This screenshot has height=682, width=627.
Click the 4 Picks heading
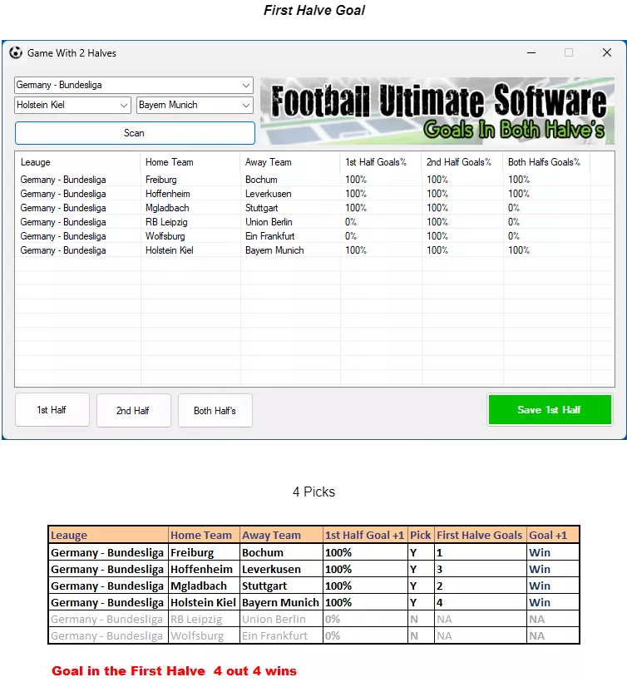[313, 492]
